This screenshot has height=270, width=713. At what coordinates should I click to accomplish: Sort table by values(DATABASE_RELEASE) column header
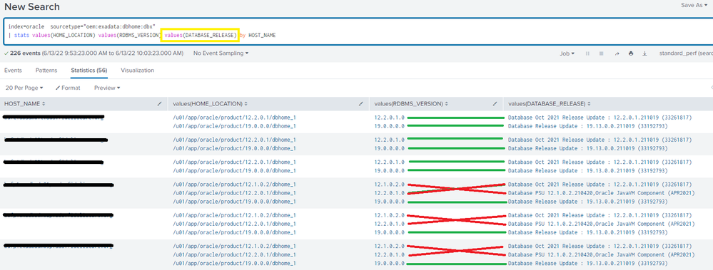(550, 104)
